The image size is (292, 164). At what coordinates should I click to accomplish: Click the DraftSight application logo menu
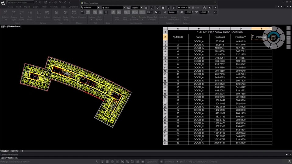coord(3,3)
